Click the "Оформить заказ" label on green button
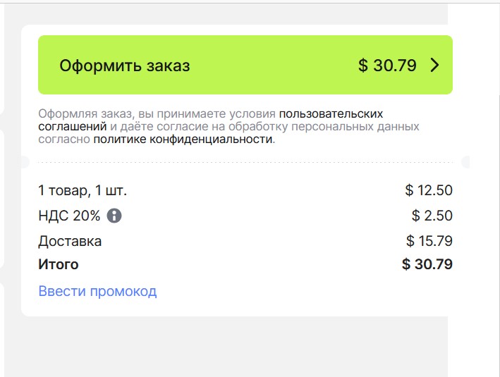 pyautogui.click(x=124, y=66)
